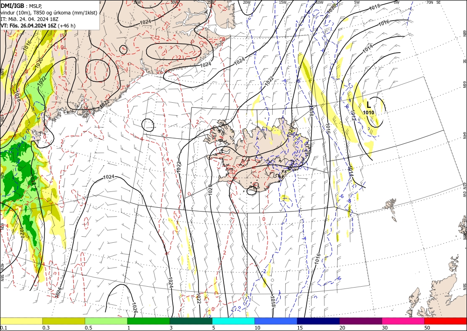
Task: Select the red 50 mm legend swatch
Action: 446,321
